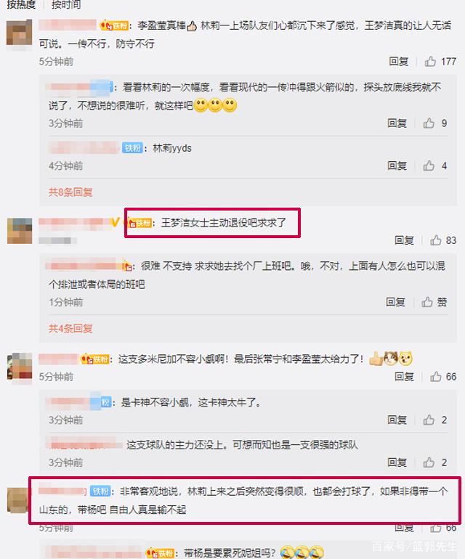Like the reply showing 赞 label
Image resolution: width=465 pixels, height=559 pixels.
pos(427,302)
